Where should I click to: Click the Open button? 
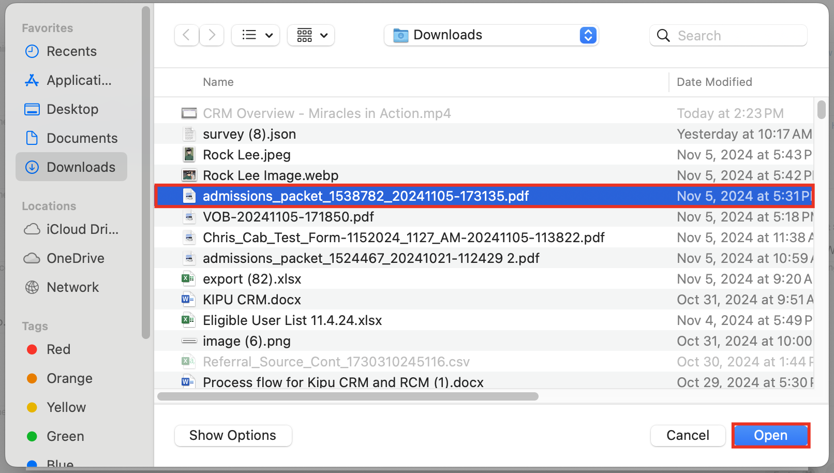point(770,435)
